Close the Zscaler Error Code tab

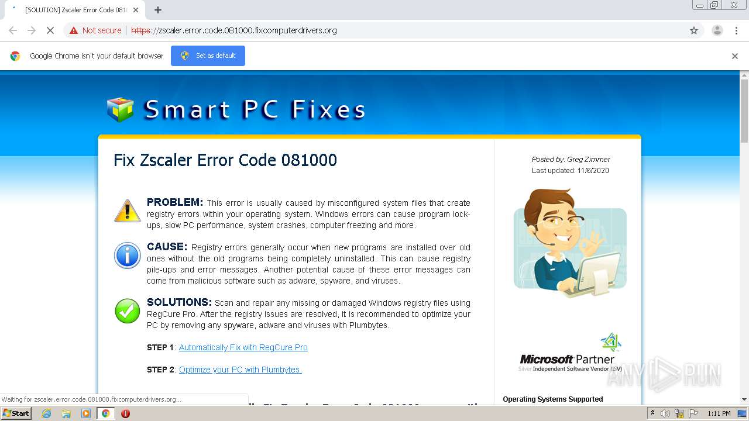coord(136,10)
